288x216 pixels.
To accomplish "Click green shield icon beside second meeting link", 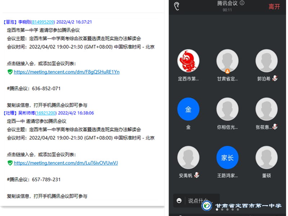I will click(x=10, y=163).
